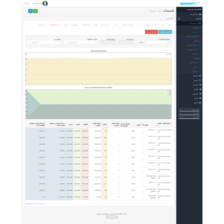Screen dimensions: 224x224
Task: Open the product options dropdown filter
Action: [x=80, y=43]
